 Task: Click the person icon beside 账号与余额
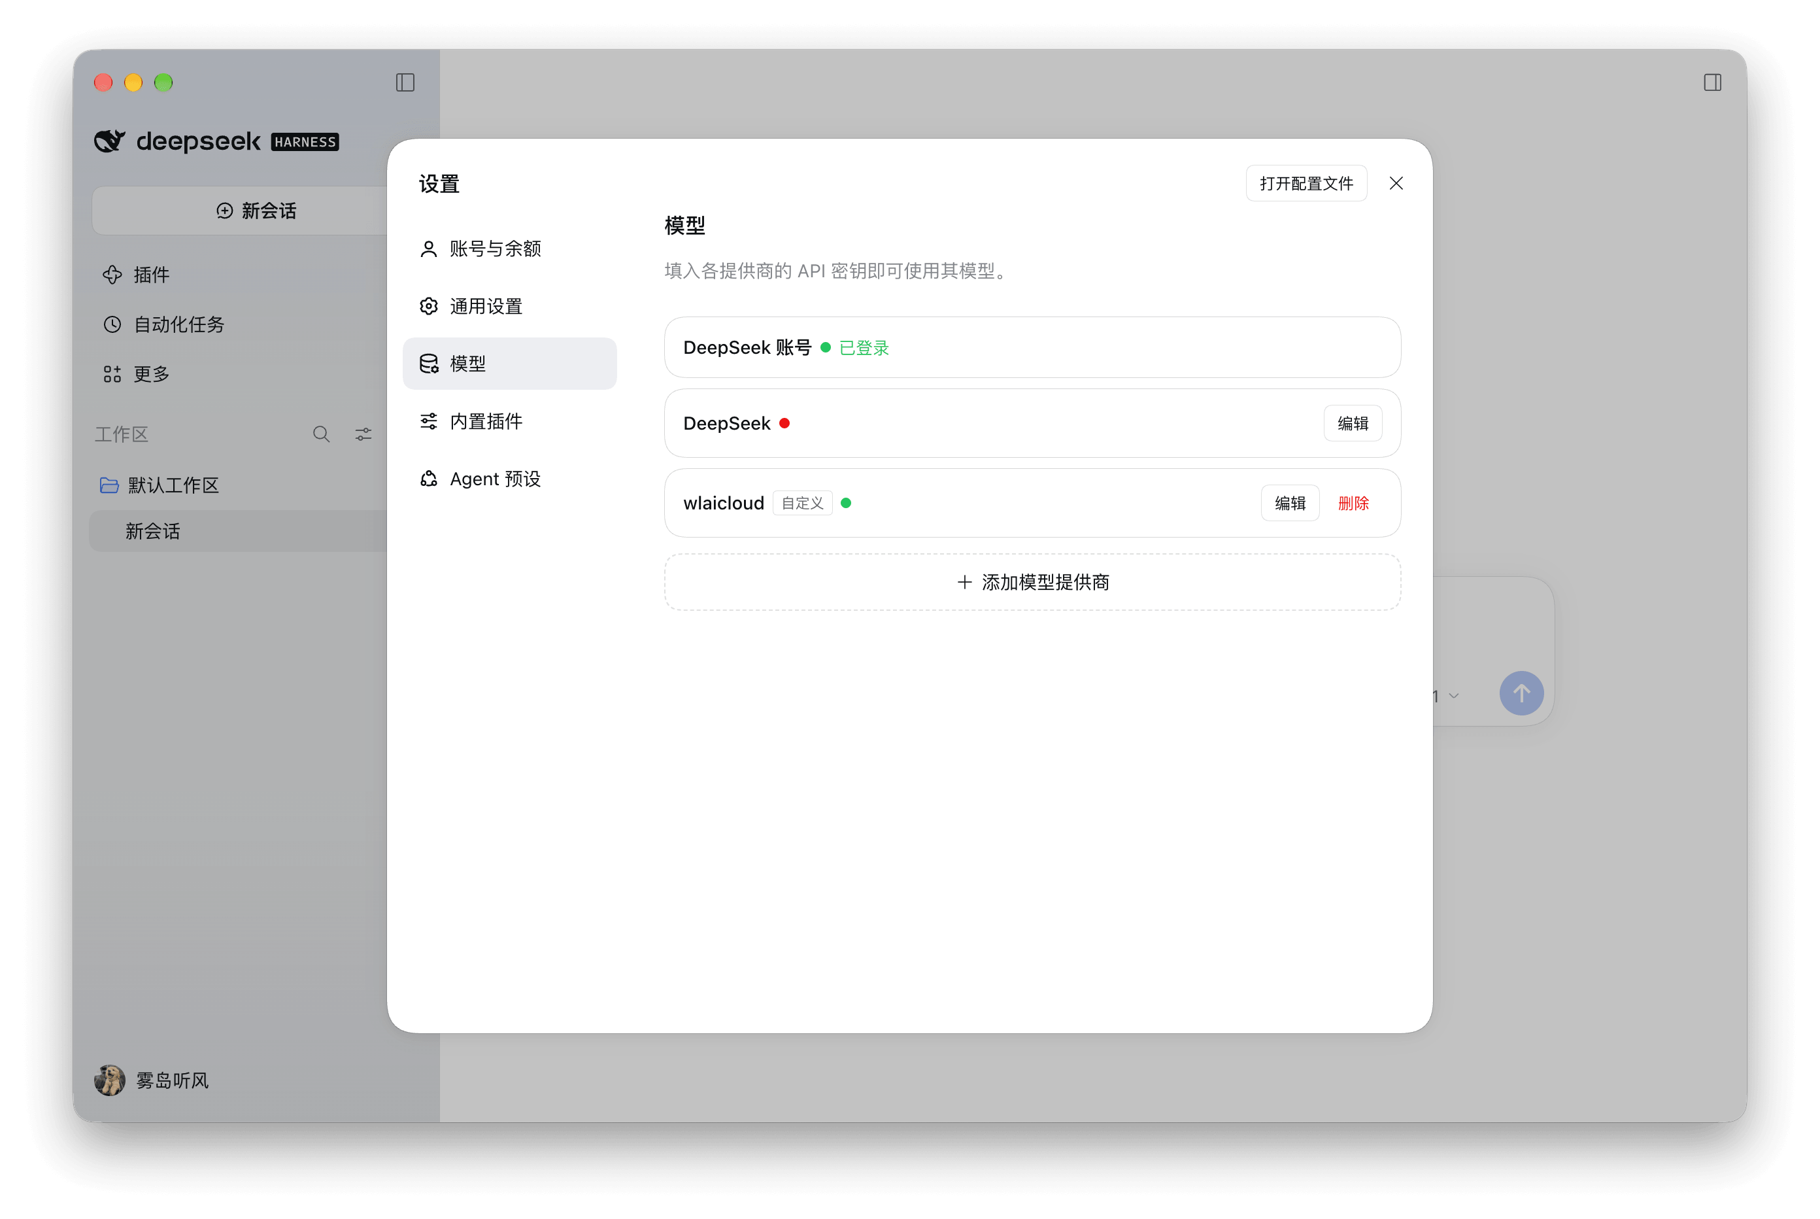click(x=428, y=249)
